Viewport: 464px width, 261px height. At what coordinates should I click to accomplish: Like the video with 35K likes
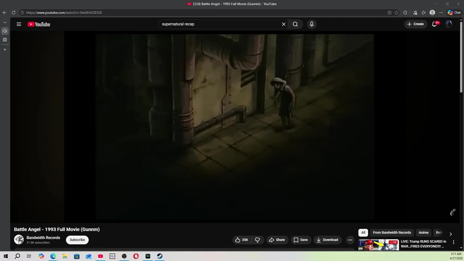242,240
